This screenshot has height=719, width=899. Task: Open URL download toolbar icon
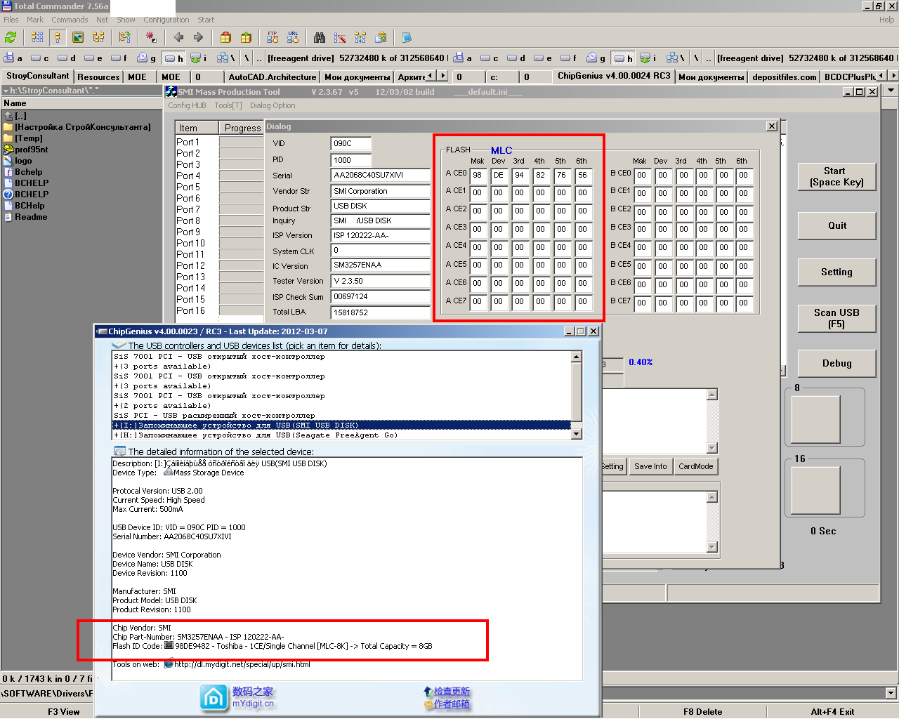coord(293,37)
